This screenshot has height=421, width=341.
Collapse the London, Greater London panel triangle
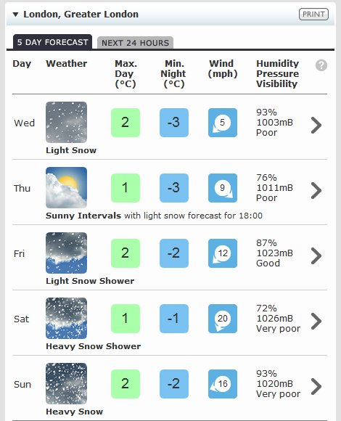(x=15, y=15)
